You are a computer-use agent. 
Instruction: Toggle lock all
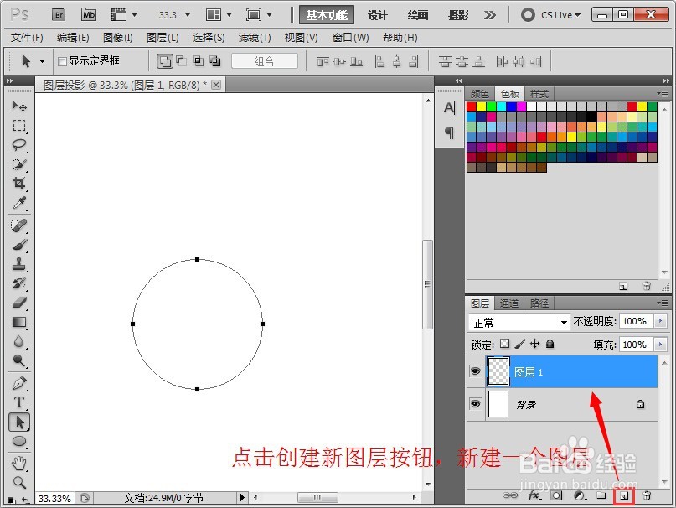(x=550, y=344)
